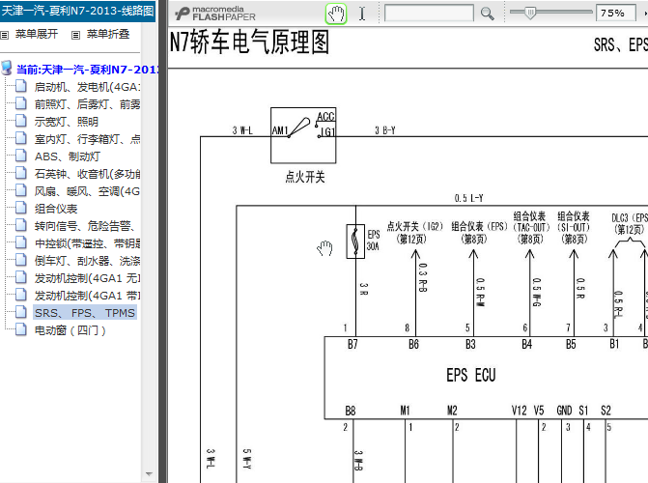Screen dimensions: 648x483
Task: Click the 3 B-Y wire label
Action: tap(385, 130)
